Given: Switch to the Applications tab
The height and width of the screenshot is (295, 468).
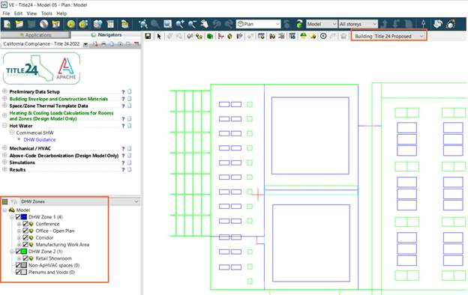Looking at the screenshot, I should tap(35, 35).
